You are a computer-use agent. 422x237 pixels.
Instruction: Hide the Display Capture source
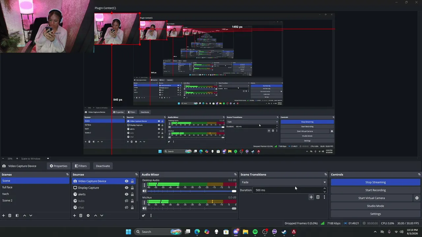tap(127, 188)
